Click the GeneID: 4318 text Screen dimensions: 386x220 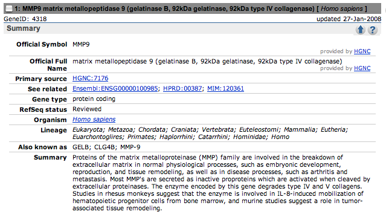tap(25, 19)
